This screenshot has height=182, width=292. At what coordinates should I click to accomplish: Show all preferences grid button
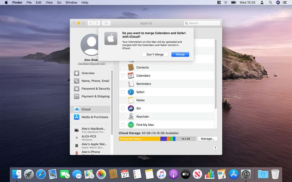(x=106, y=23)
